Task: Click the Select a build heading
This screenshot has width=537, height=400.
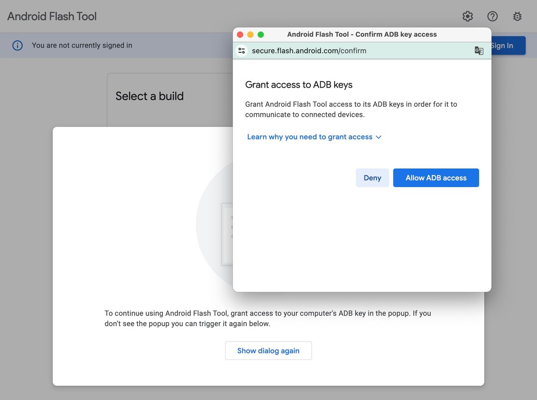Action: click(149, 96)
